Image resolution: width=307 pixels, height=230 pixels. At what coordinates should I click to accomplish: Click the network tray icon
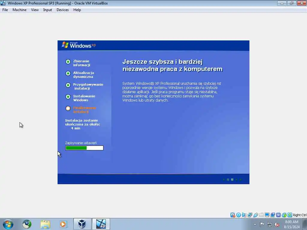click(270, 224)
